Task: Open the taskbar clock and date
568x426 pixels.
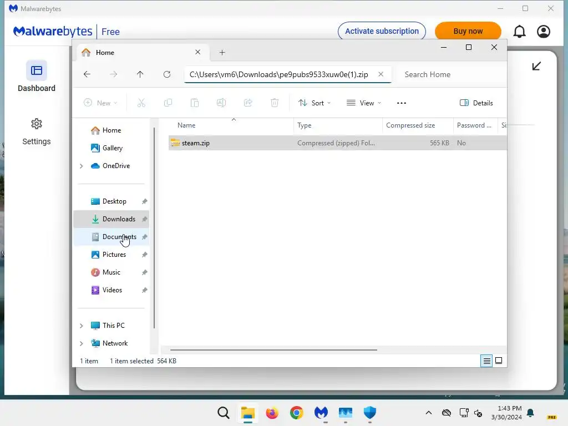Action: tap(506, 413)
